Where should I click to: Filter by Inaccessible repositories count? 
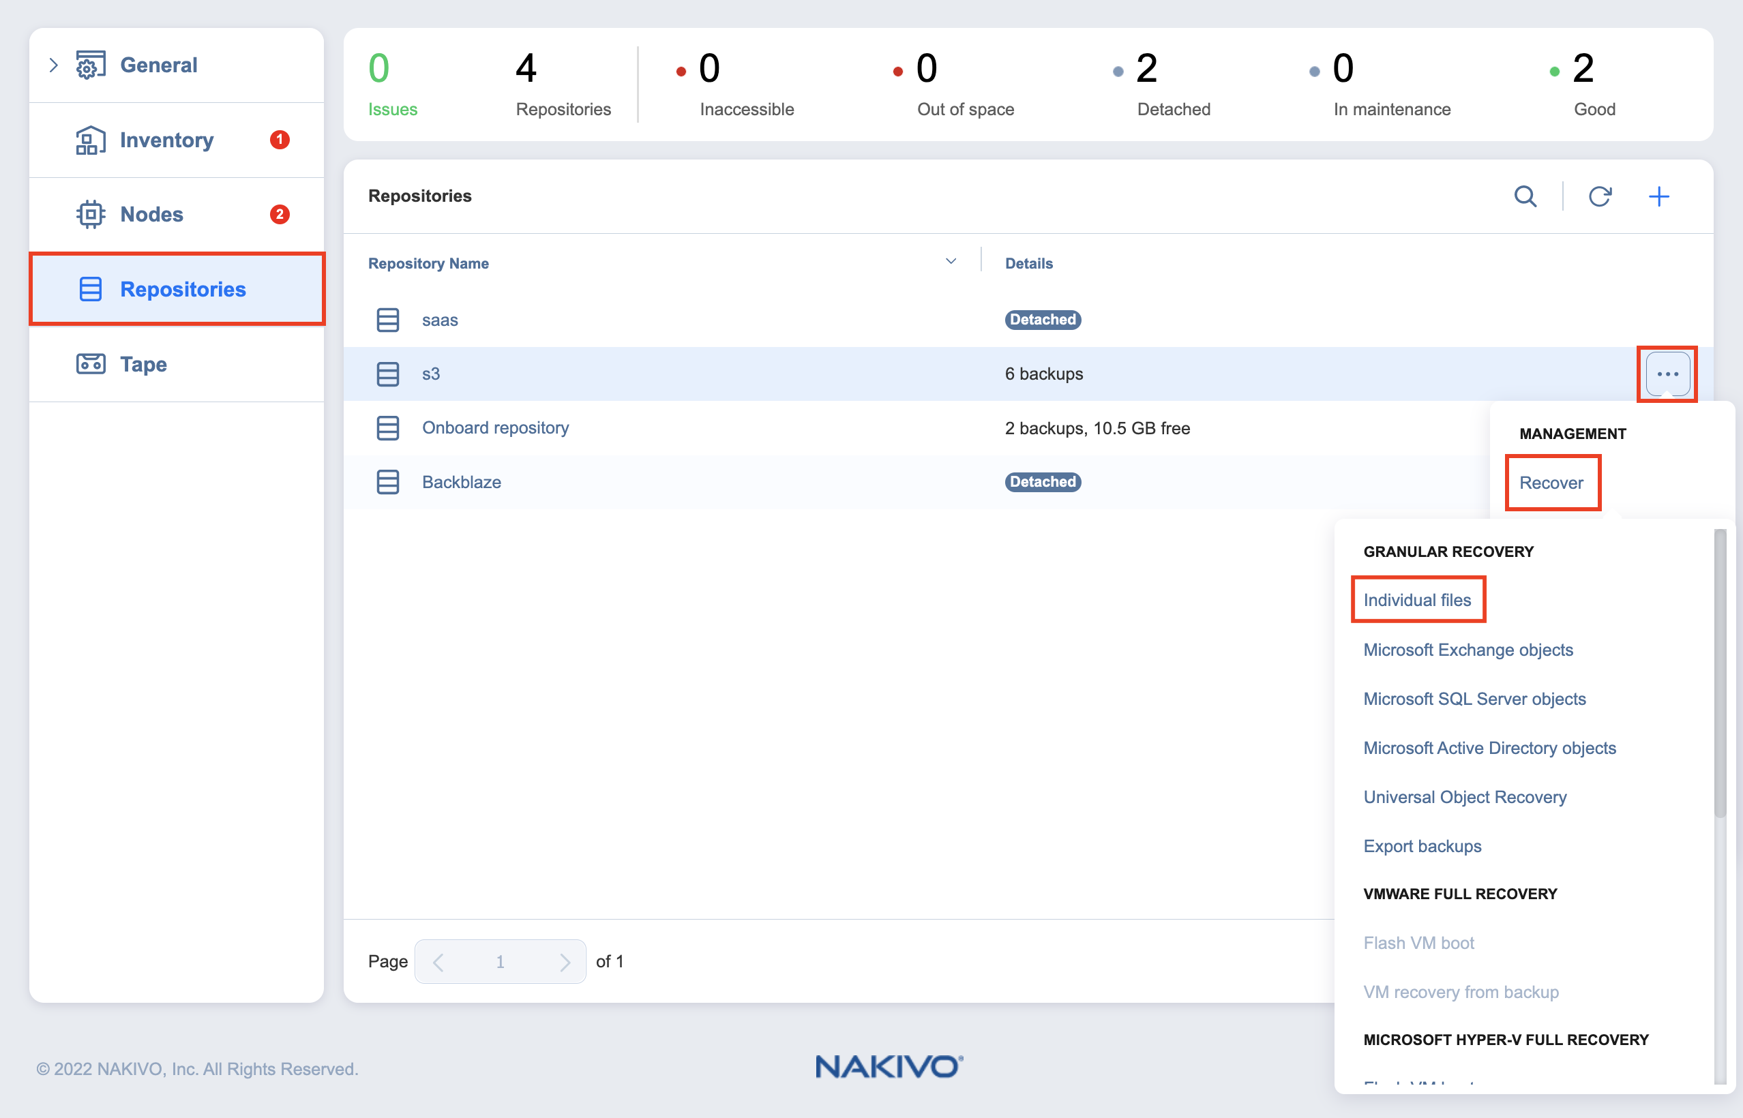pyautogui.click(x=735, y=85)
